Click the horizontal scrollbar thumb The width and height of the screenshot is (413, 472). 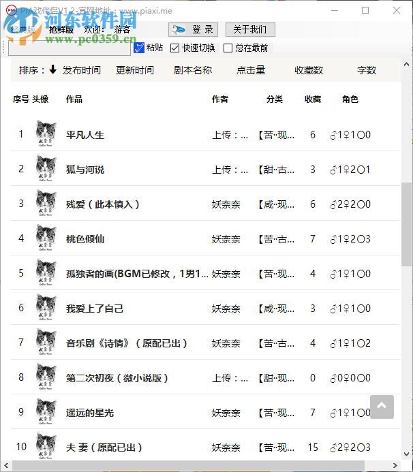click(188, 465)
